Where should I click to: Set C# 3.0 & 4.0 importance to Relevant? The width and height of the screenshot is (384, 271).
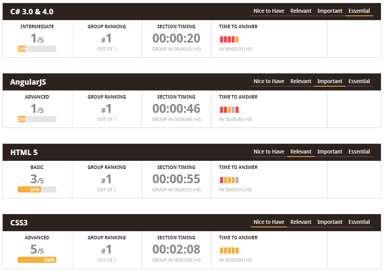301,11
